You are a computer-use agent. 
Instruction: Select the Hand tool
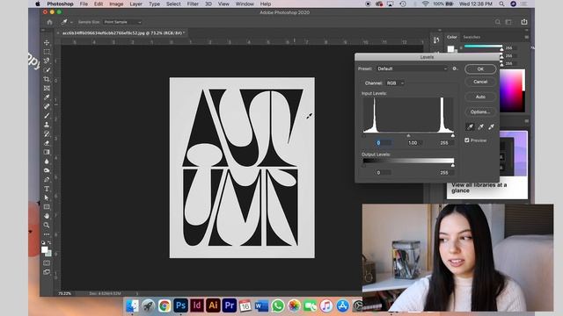coord(47,216)
